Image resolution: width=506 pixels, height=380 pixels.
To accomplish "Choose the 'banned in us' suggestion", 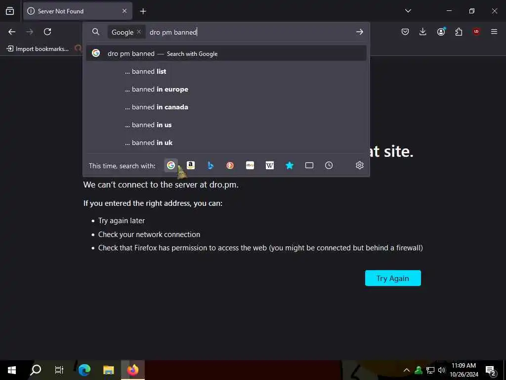I will (226, 125).
